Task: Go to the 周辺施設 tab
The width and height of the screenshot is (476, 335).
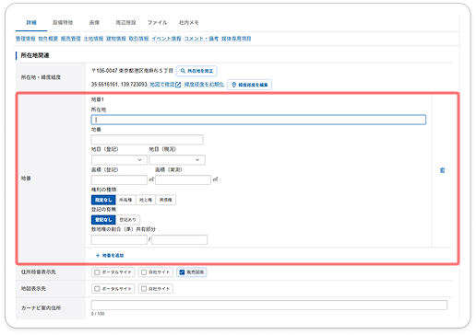Action: 125,23
